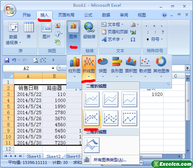Click the Name Box showing A2

tap(27, 68)
